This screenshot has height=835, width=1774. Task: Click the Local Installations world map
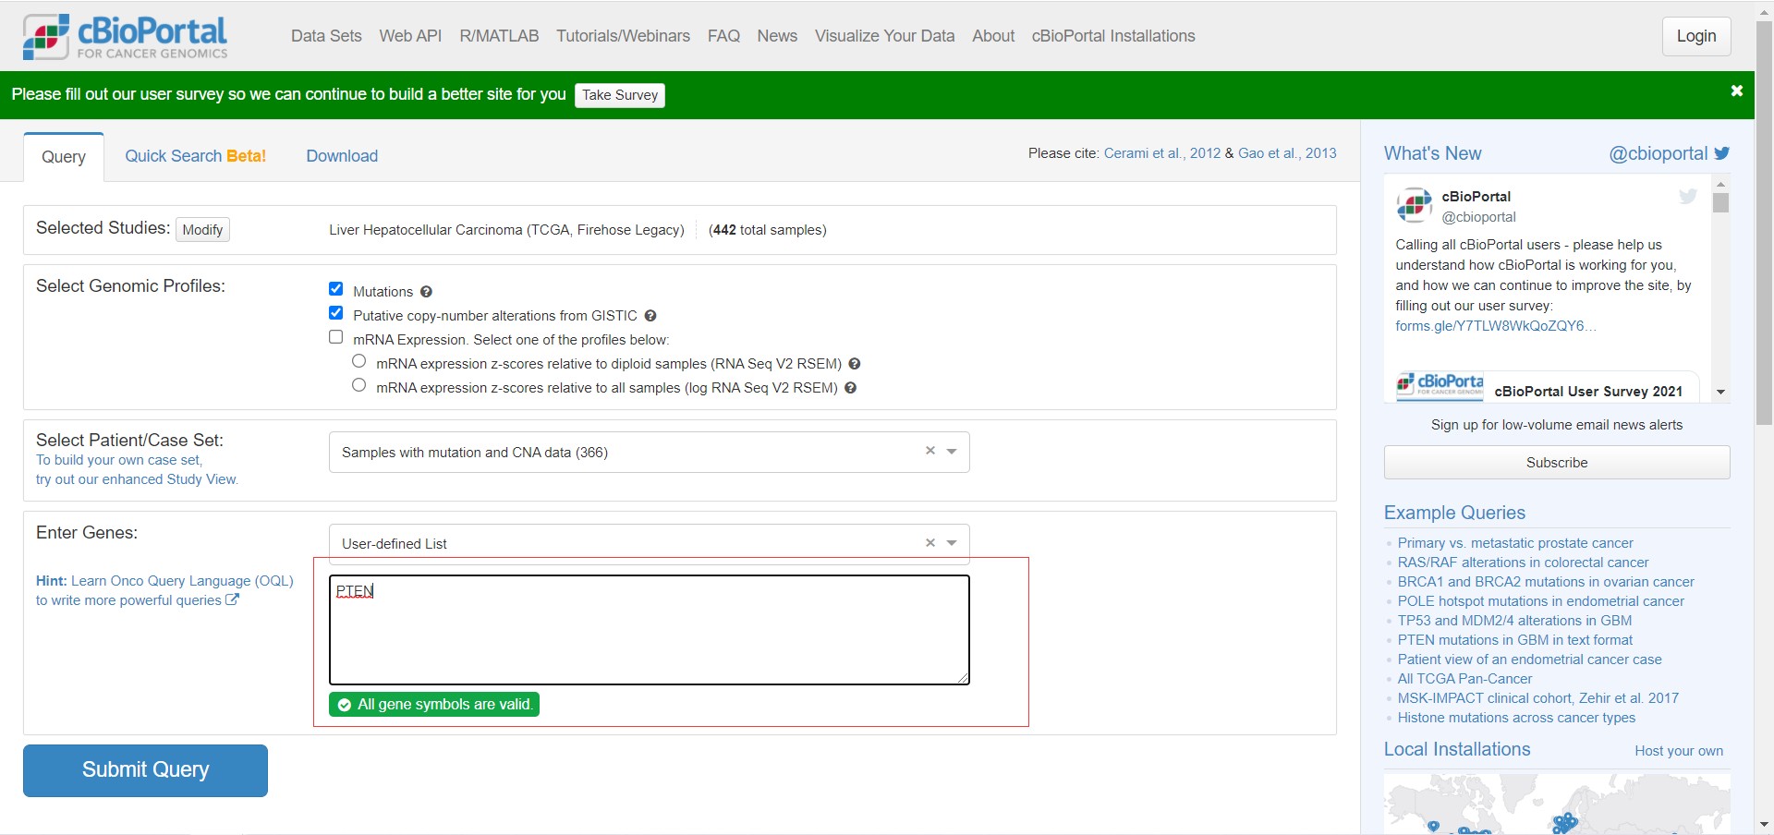1557,804
